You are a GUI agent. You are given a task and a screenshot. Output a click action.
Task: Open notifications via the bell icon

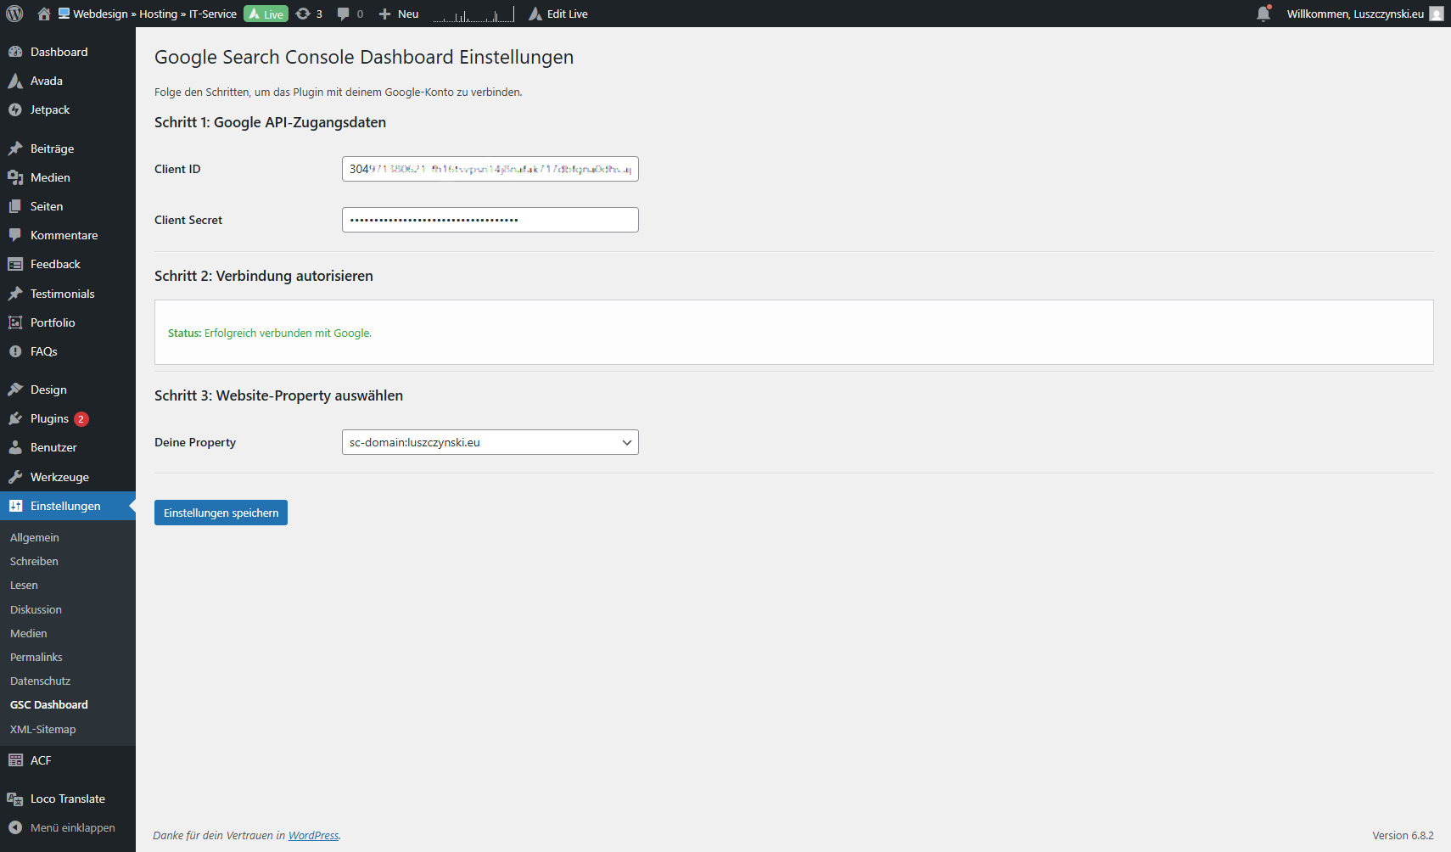click(x=1263, y=14)
